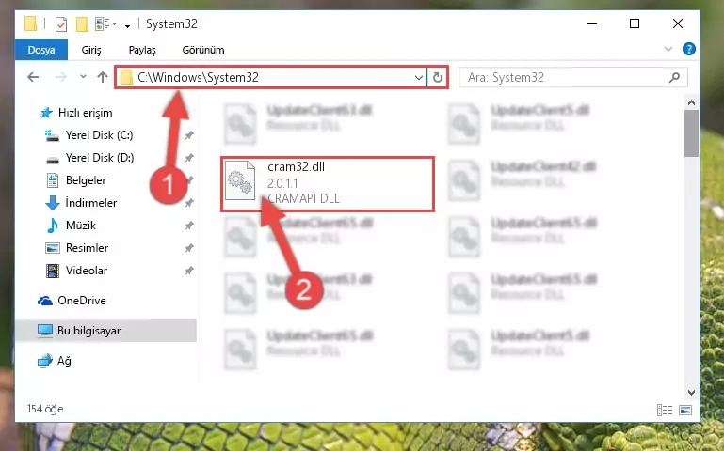
Task: Open recent locations dropdown arrow
Action: 83,77
